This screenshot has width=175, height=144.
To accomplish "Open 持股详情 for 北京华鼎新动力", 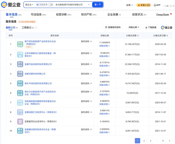I will 105,56.
